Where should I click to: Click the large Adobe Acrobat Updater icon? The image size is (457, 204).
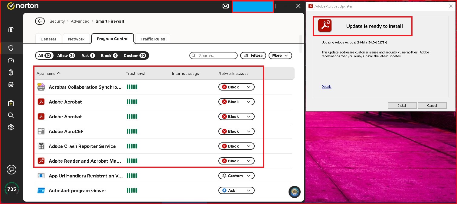coord(325,26)
